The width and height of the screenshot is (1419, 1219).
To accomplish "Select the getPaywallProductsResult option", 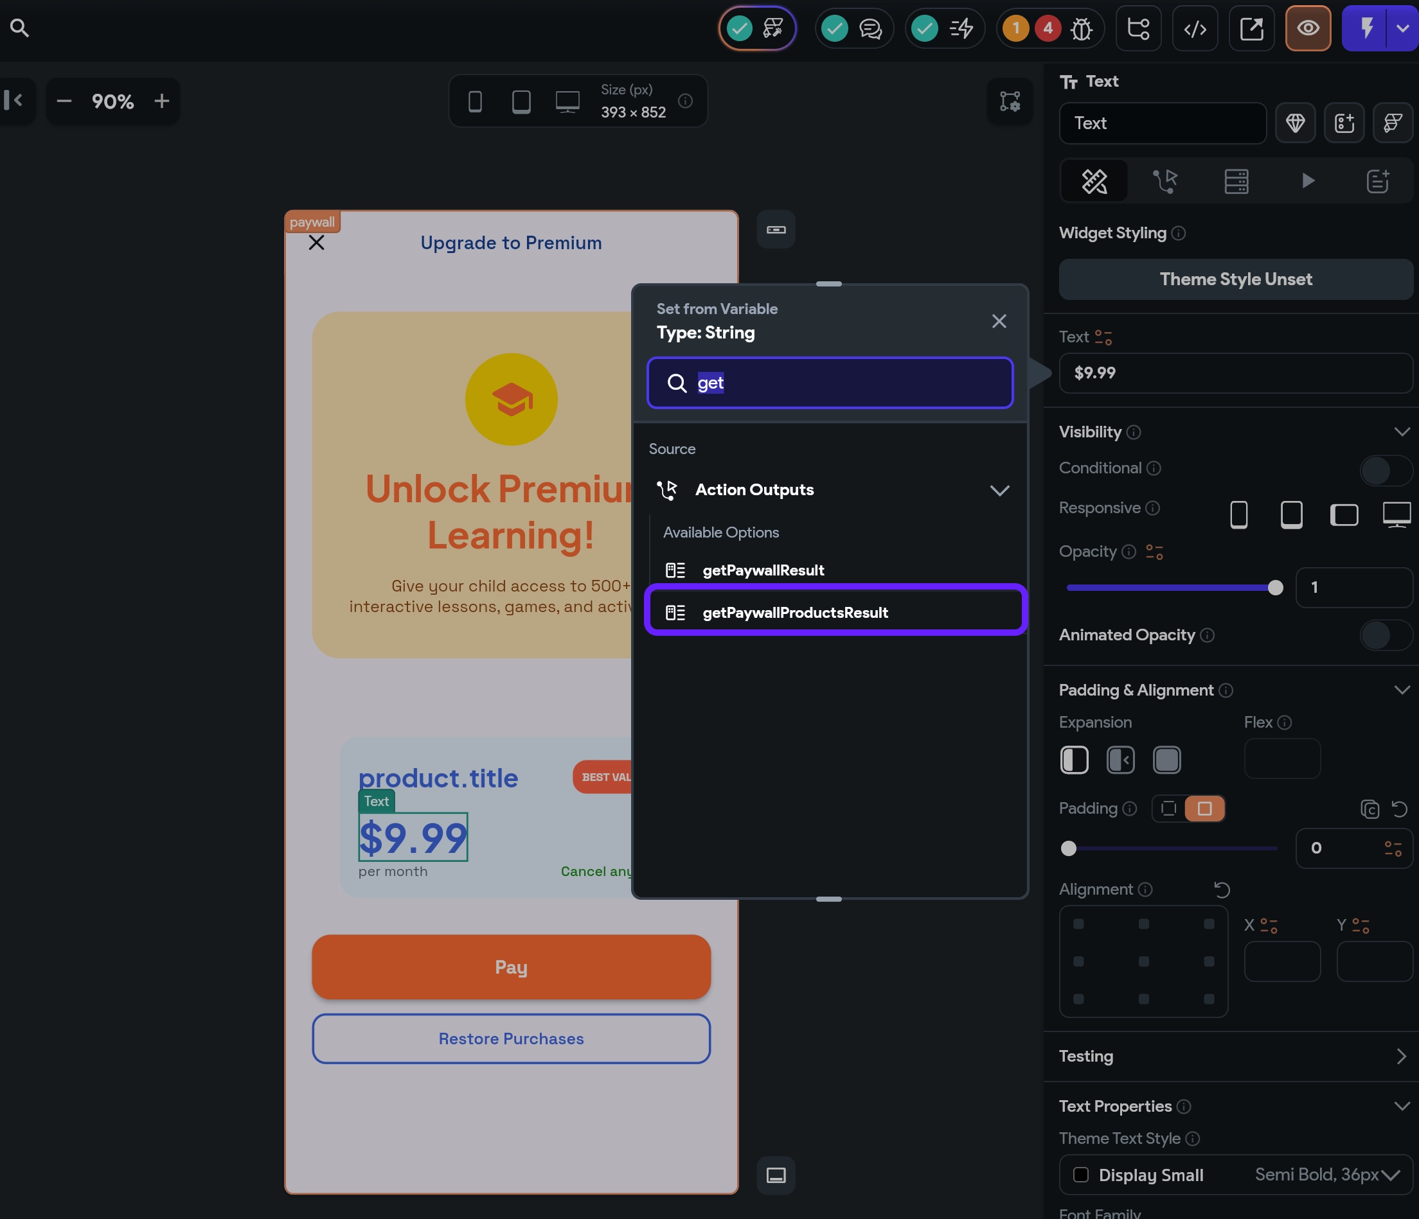I will coord(794,613).
